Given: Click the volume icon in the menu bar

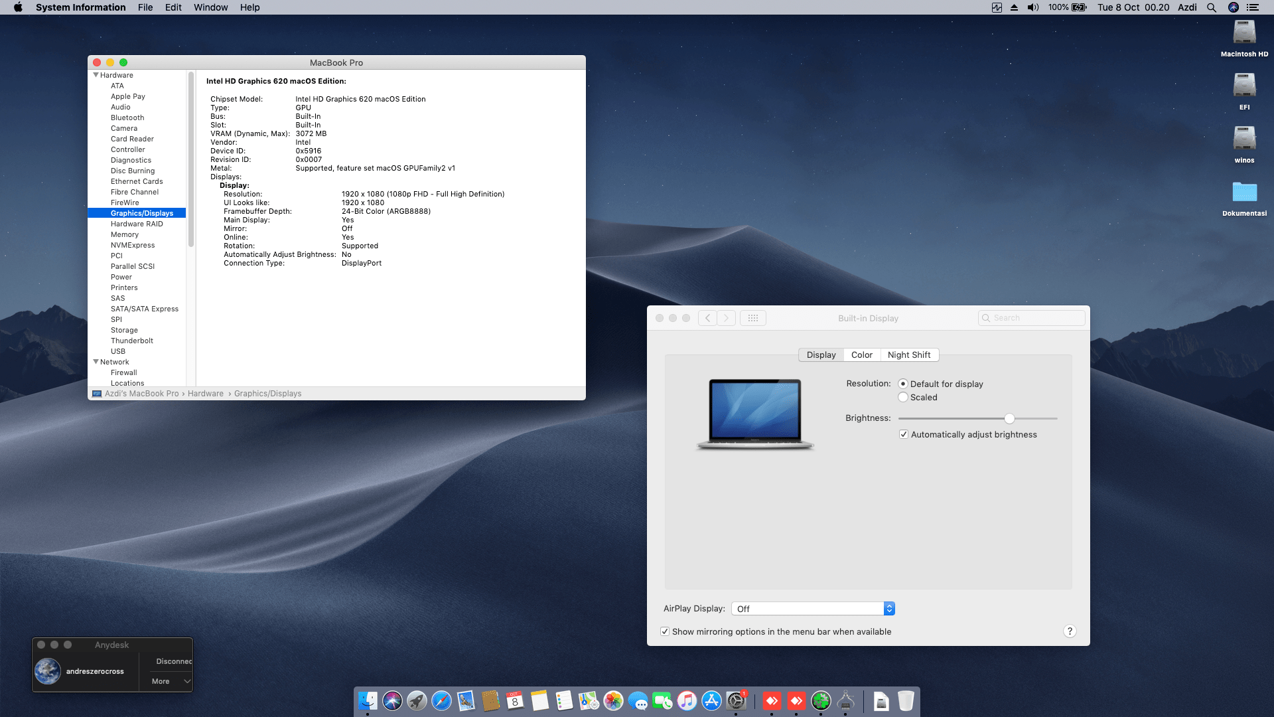Looking at the screenshot, I should [x=1032, y=7].
